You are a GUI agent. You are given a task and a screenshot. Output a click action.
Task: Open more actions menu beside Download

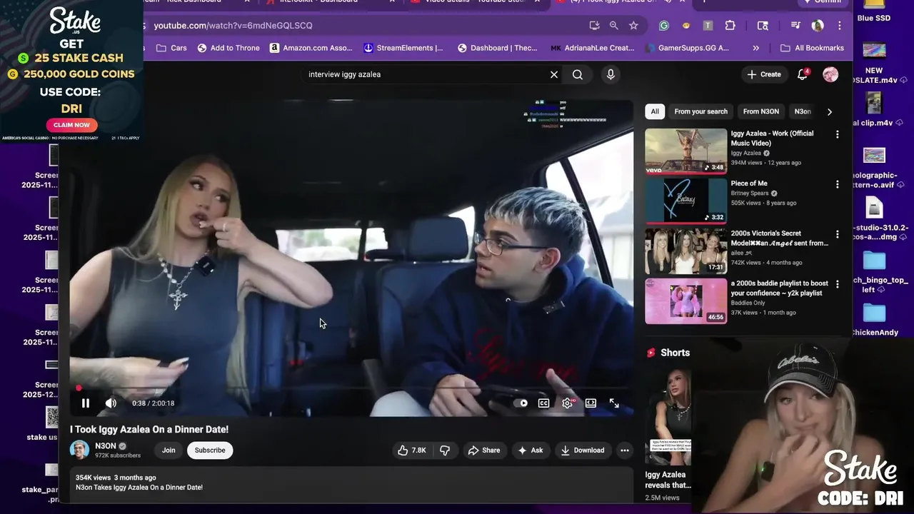click(625, 450)
